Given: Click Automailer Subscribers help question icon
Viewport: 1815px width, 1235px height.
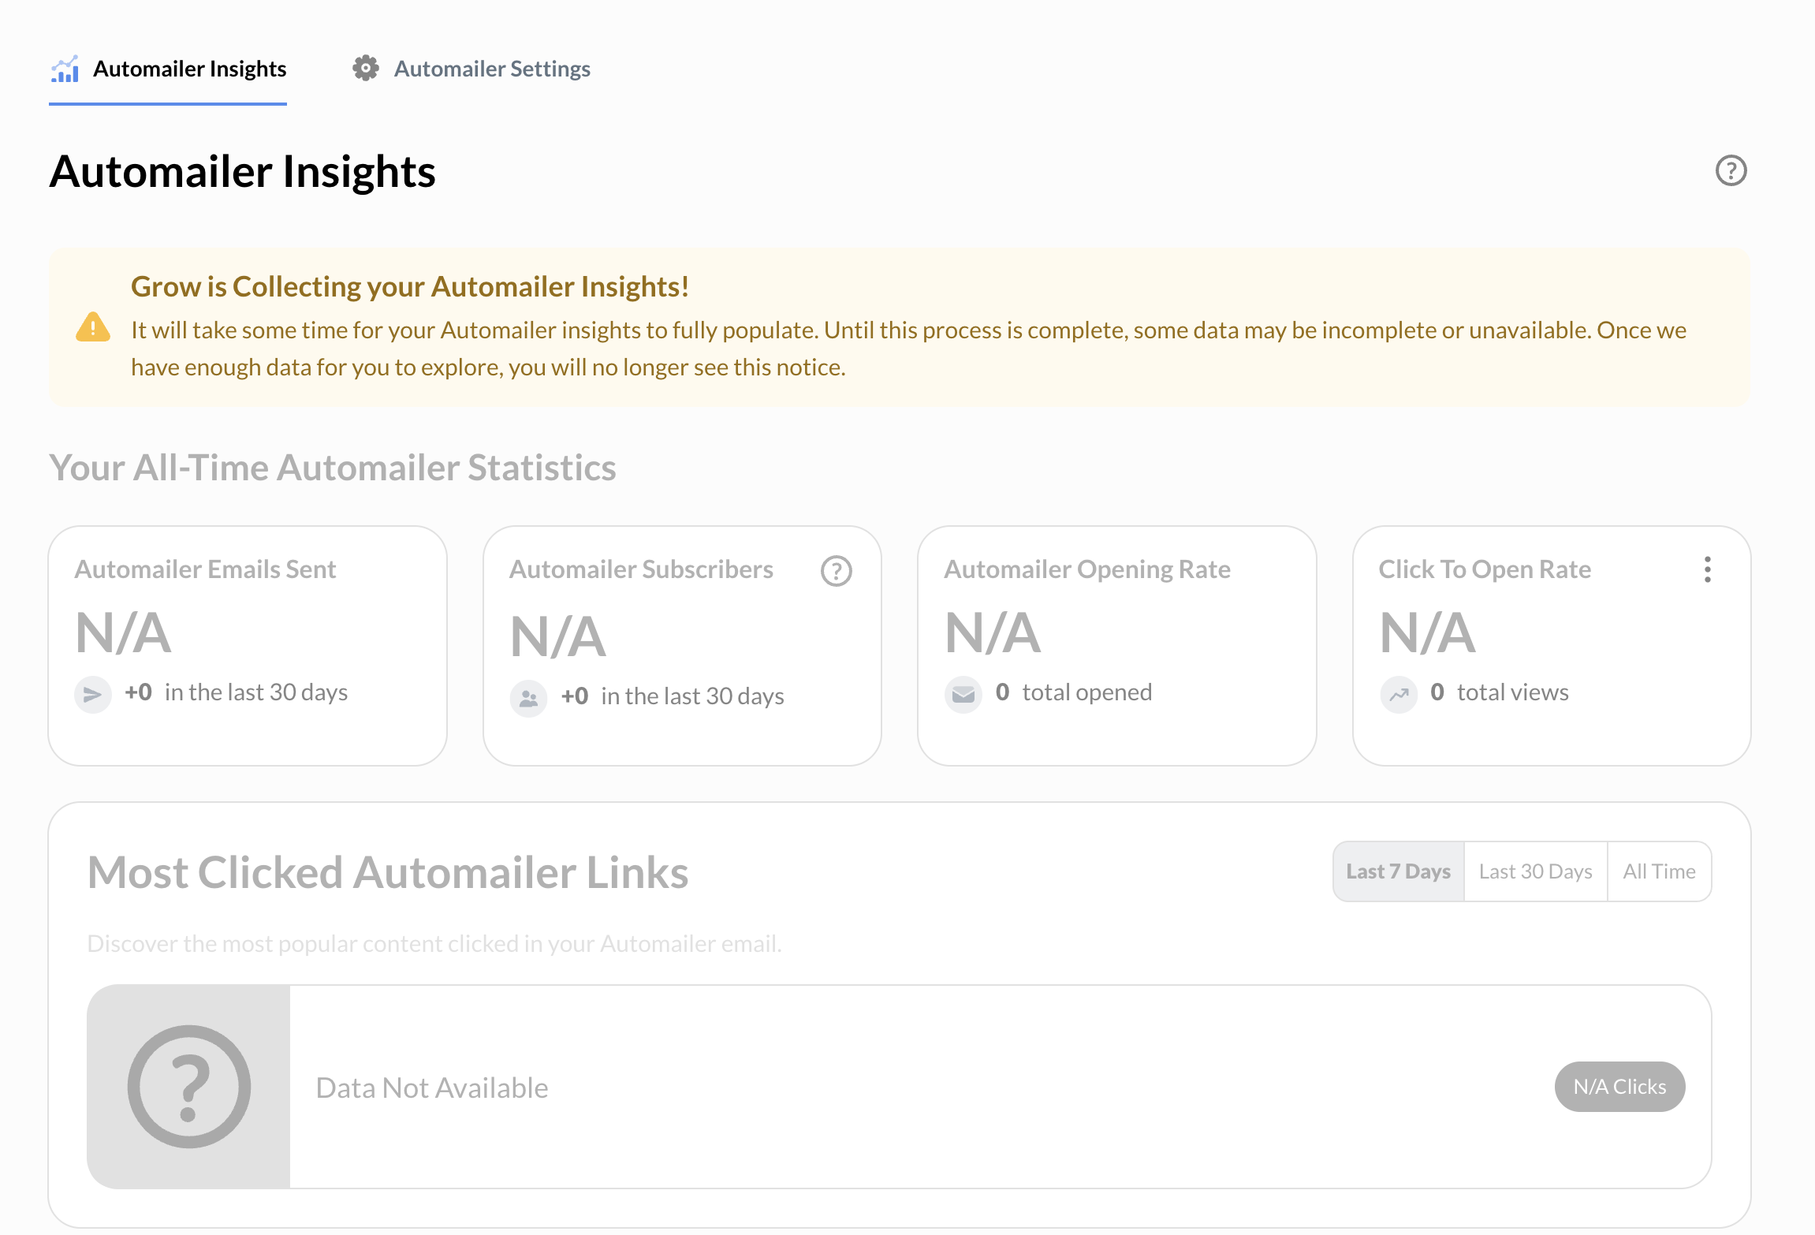Looking at the screenshot, I should point(836,571).
